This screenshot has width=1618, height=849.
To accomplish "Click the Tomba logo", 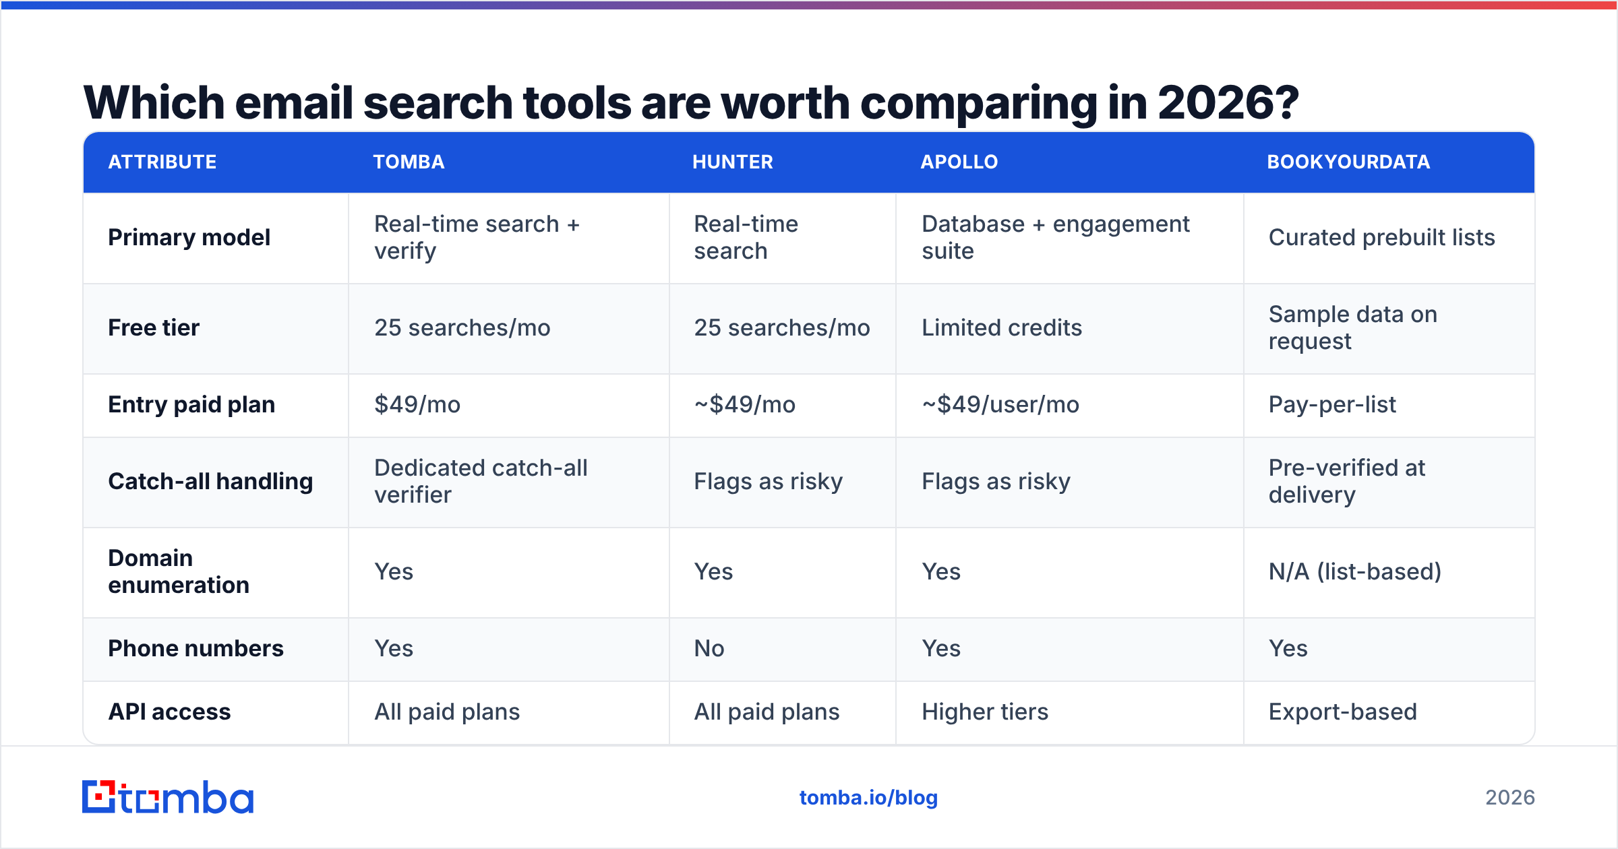I will coord(168,797).
